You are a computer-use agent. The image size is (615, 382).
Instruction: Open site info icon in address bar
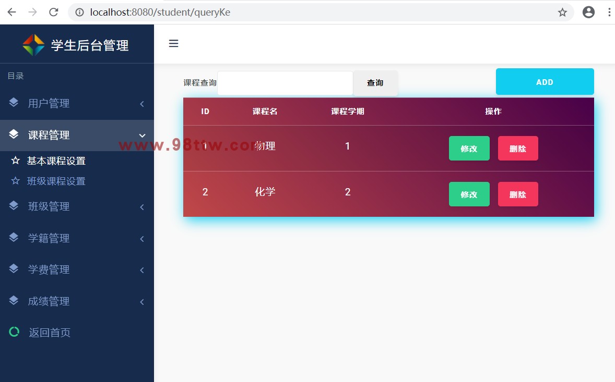pyautogui.click(x=80, y=13)
